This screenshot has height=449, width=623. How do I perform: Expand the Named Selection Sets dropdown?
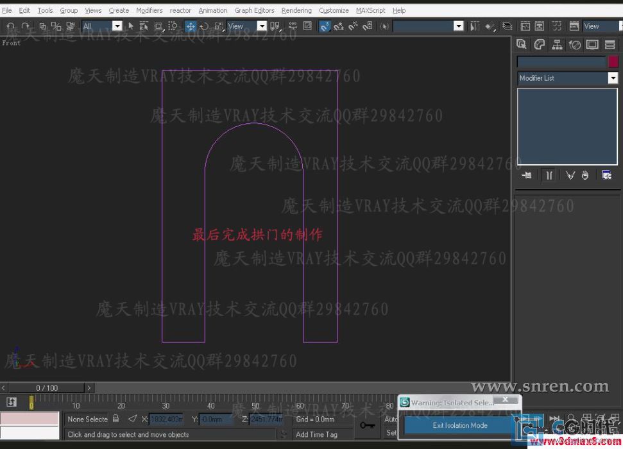459,26
